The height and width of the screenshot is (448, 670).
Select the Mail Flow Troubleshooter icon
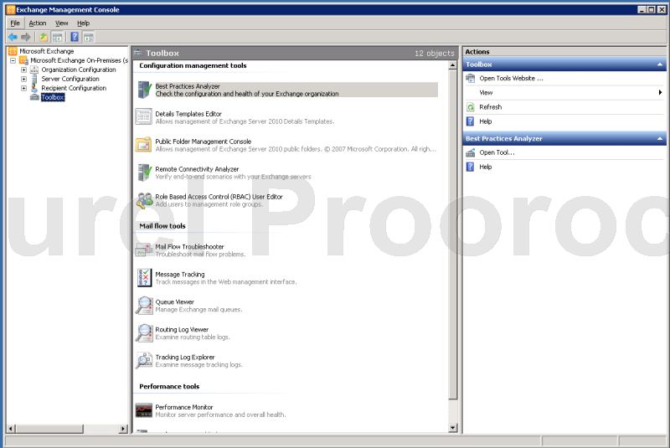pos(144,250)
